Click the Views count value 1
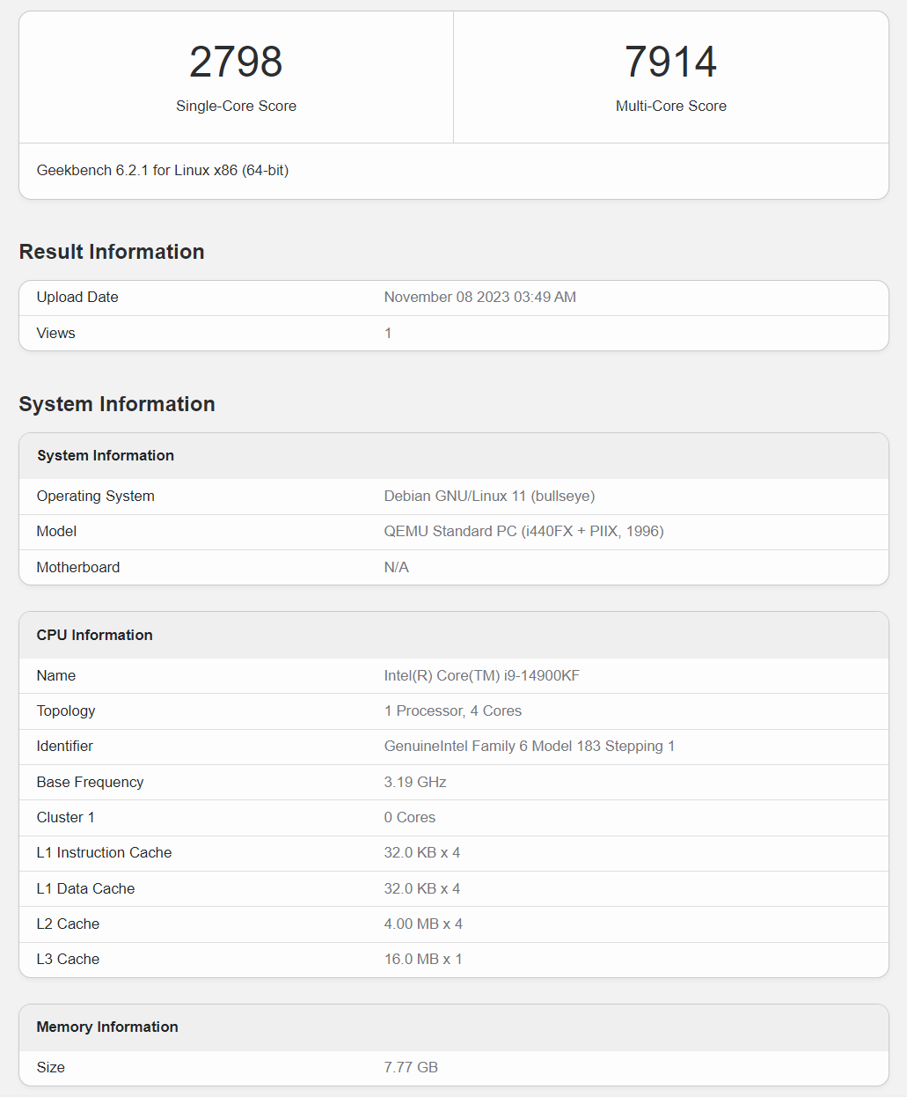 coord(388,333)
